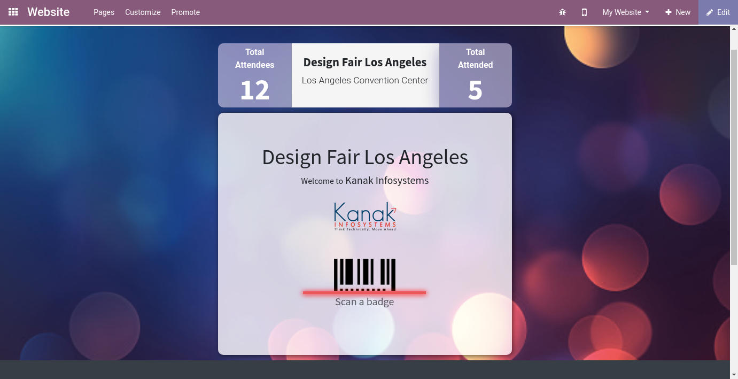738x379 pixels.
Task: Click the Edit button
Action: [718, 12]
